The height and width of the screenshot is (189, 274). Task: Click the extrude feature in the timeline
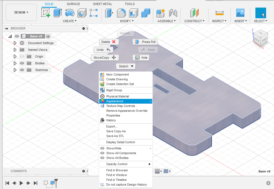tap(52, 183)
